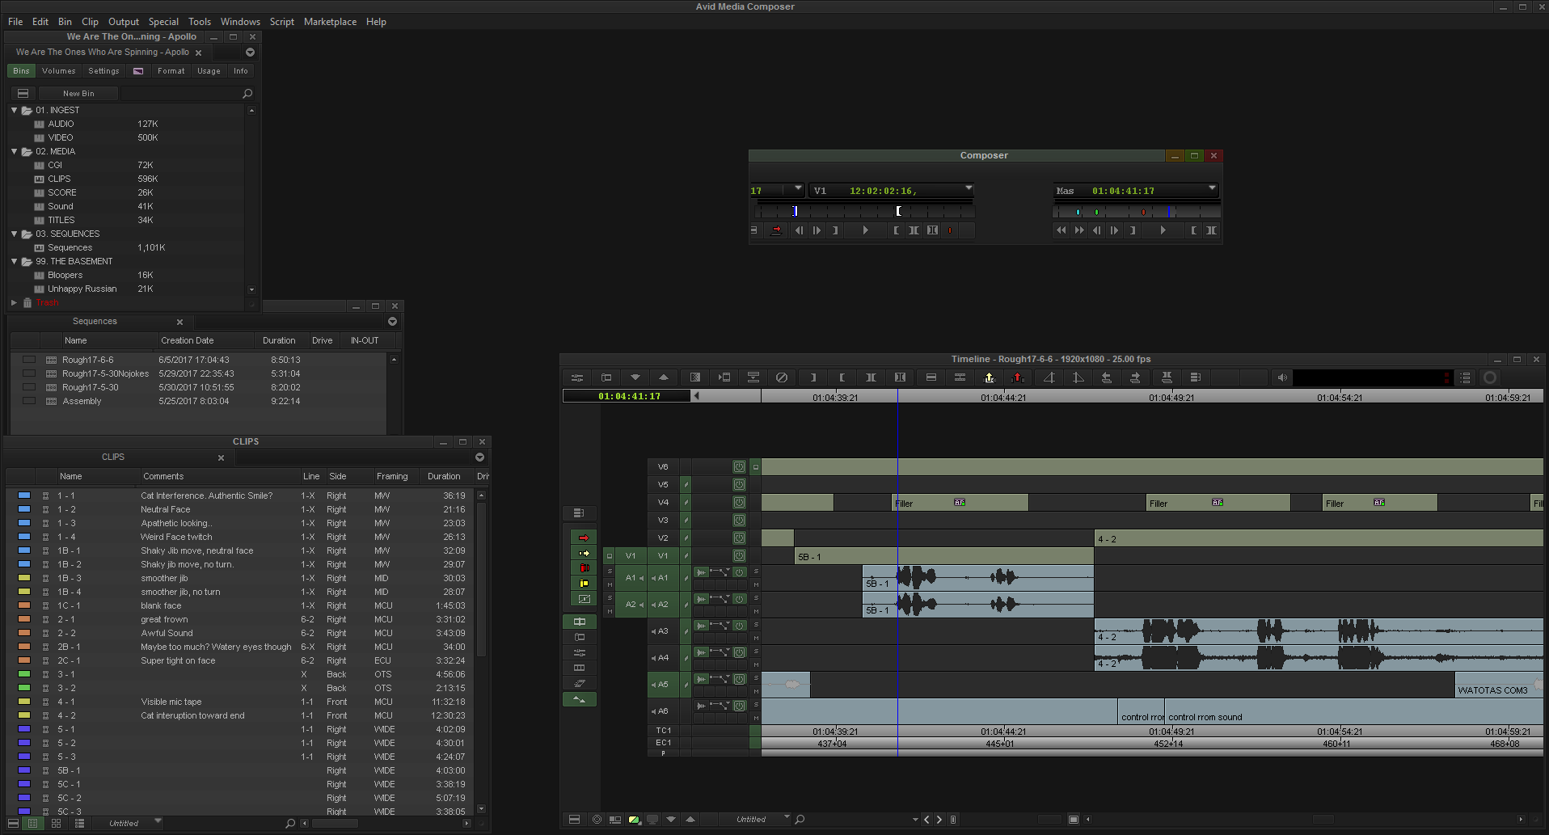
Task: Open the Marketplace menu
Action: pos(330,22)
